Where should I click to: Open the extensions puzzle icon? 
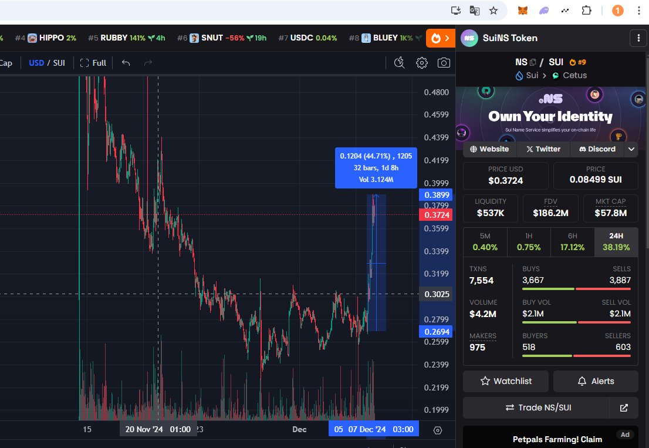tap(586, 11)
